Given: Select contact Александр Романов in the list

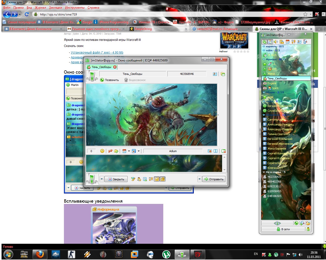Looking at the screenshot, I should click(286, 129).
